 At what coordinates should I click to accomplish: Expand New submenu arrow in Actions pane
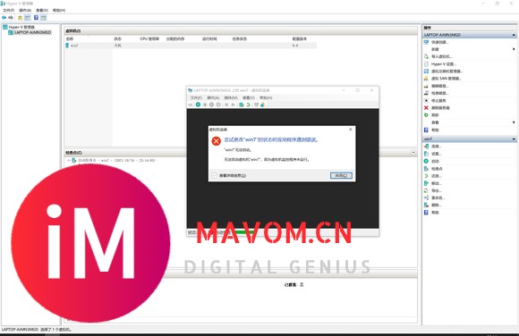(514, 49)
